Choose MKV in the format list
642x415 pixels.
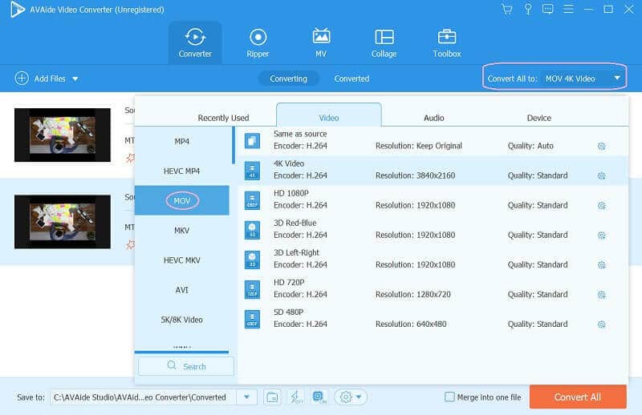[x=182, y=230]
